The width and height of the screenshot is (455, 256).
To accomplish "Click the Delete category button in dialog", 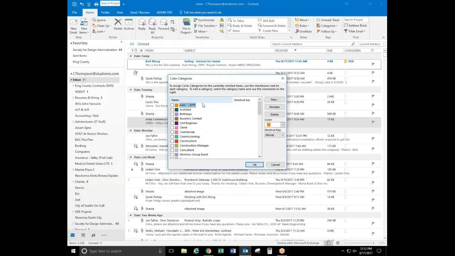I will [x=274, y=114].
